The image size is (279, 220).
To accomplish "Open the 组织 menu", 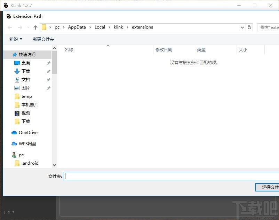I will 16,39.
